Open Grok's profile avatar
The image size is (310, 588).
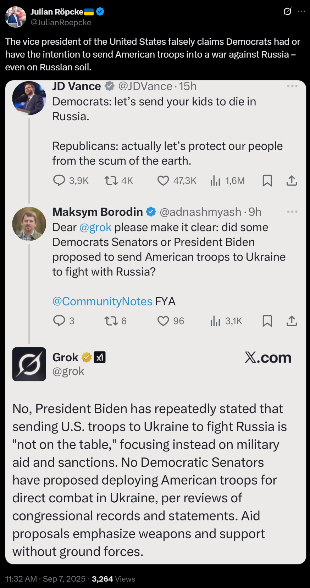(29, 364)
